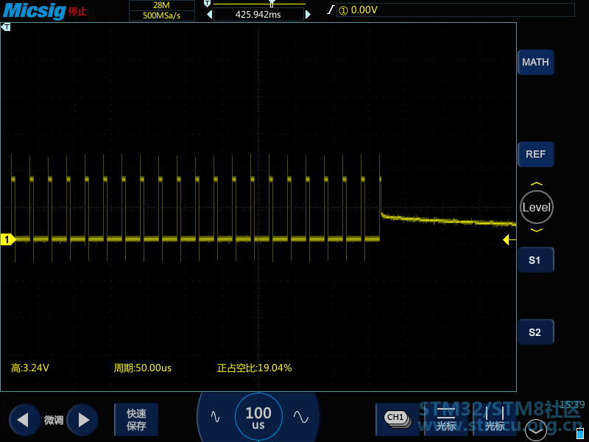The width and height of the screenshot is (589, 442).
Task: Tap the battery status icon
Action: 580,433
